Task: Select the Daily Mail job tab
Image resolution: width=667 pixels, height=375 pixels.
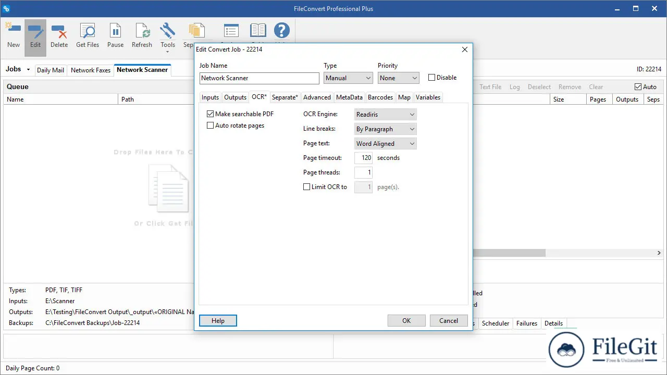Action: tap(51, 70)
